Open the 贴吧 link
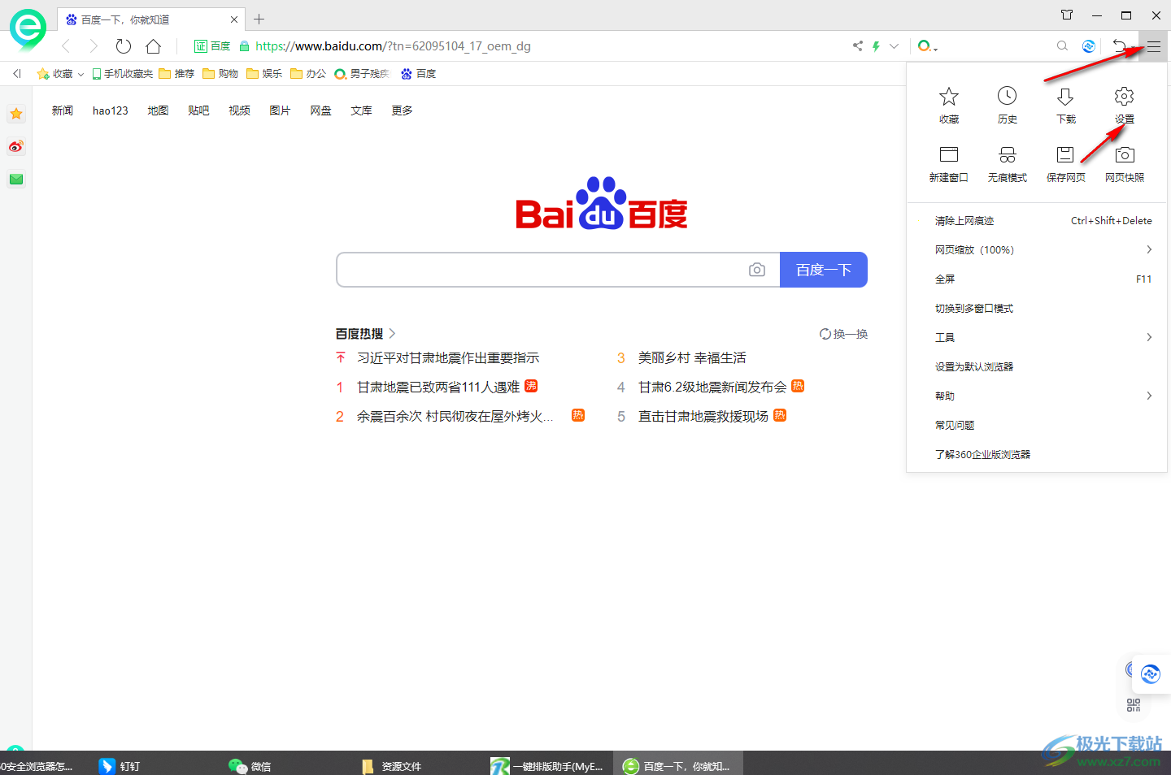 click(x=198, y=110)
